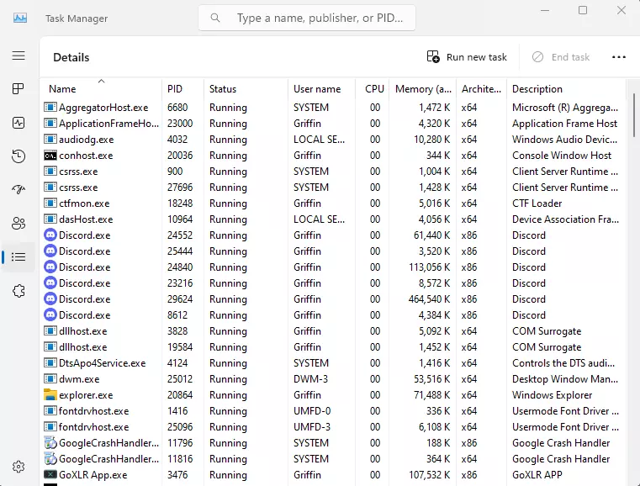
Task: Focus the name, publisher, or PID search box
Action: coord(320,18)
